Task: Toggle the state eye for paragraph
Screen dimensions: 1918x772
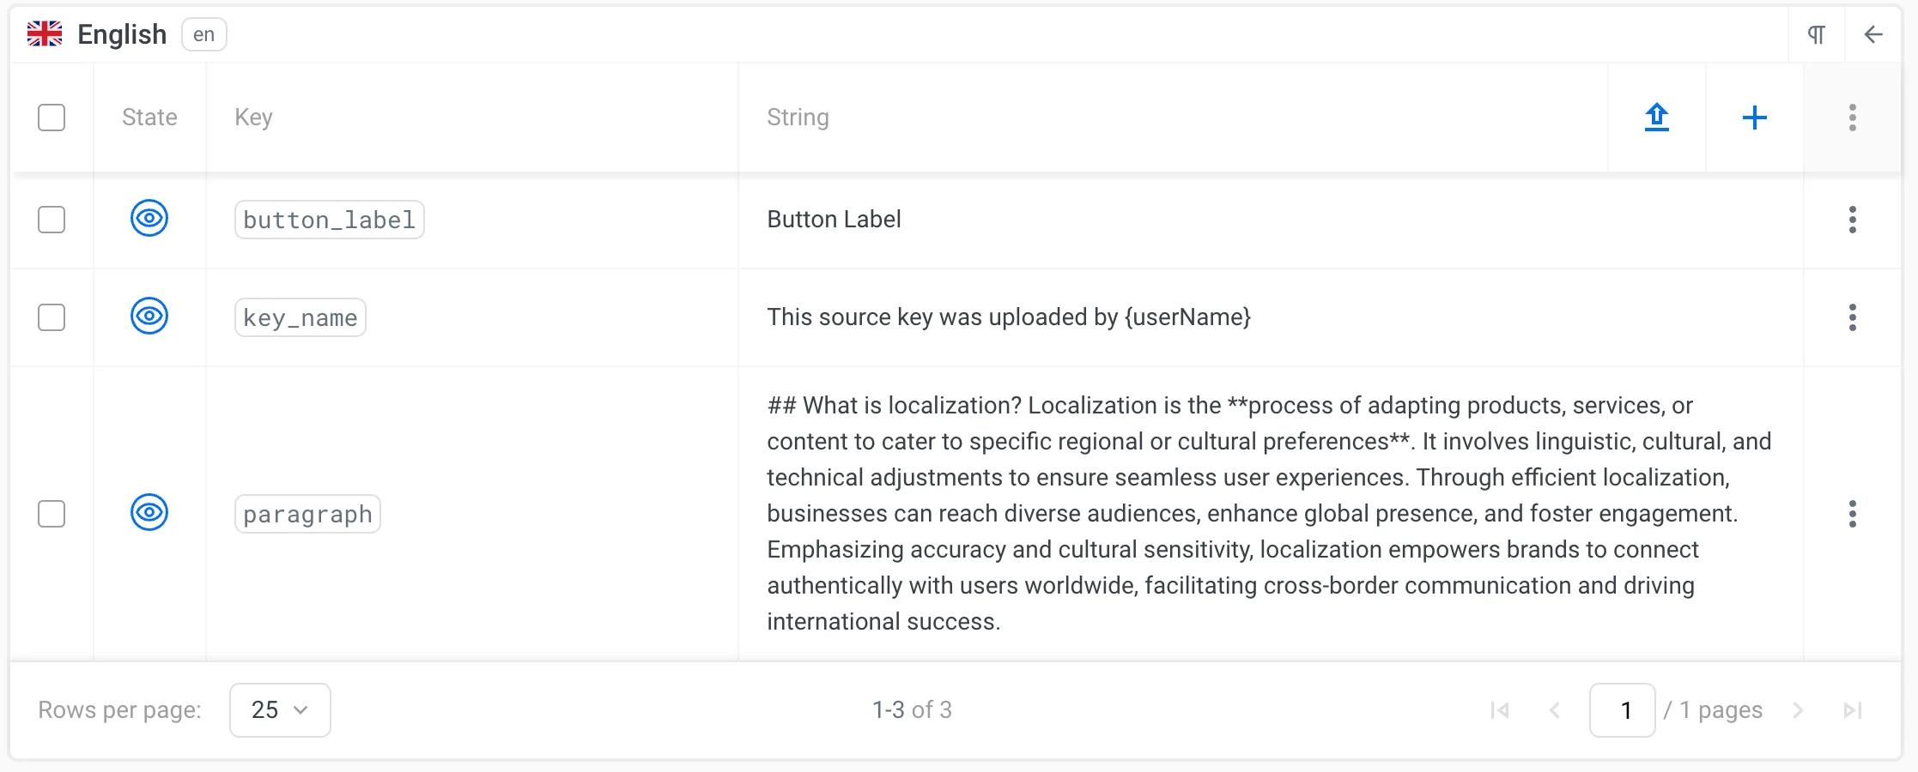Action: [x=149, y=513]
